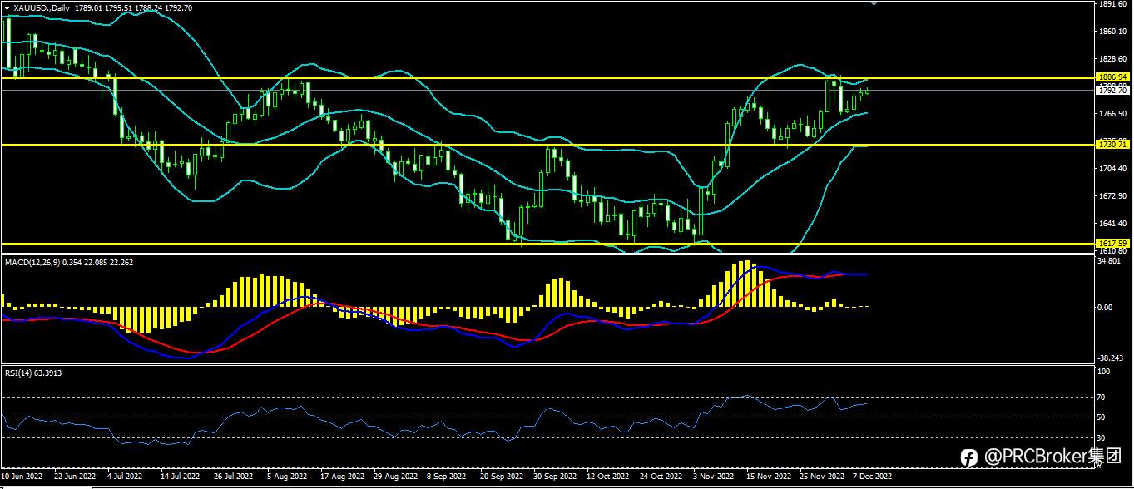Click the 1891.60 price axis label
The image size is (1134, 489).
pos(1112,4)
